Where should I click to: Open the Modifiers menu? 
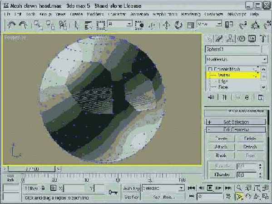point(95,14)
